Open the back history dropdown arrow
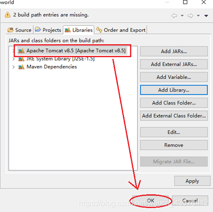This screenshot has height=212, width=213. 182,16
